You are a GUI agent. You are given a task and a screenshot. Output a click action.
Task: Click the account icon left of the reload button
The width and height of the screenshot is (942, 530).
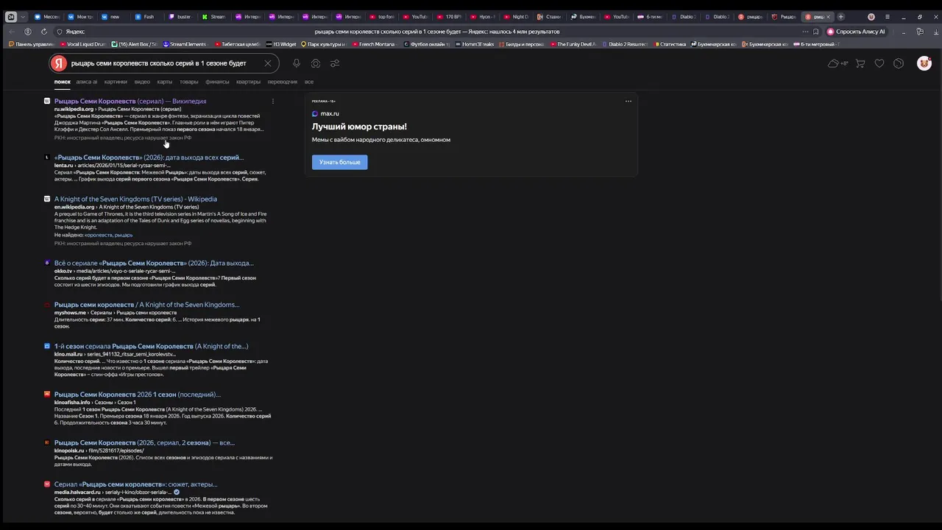click(28, 32)
